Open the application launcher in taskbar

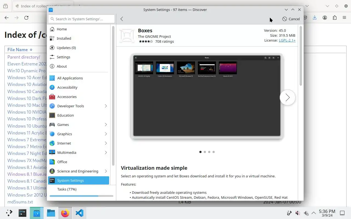tap(9, 213)
